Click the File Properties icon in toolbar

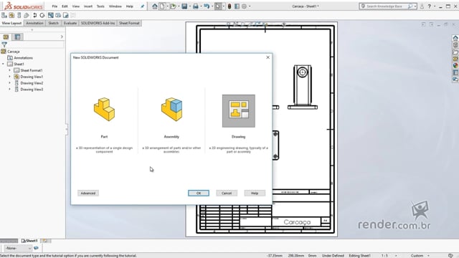pyautogui.click(x=237, y=6)
